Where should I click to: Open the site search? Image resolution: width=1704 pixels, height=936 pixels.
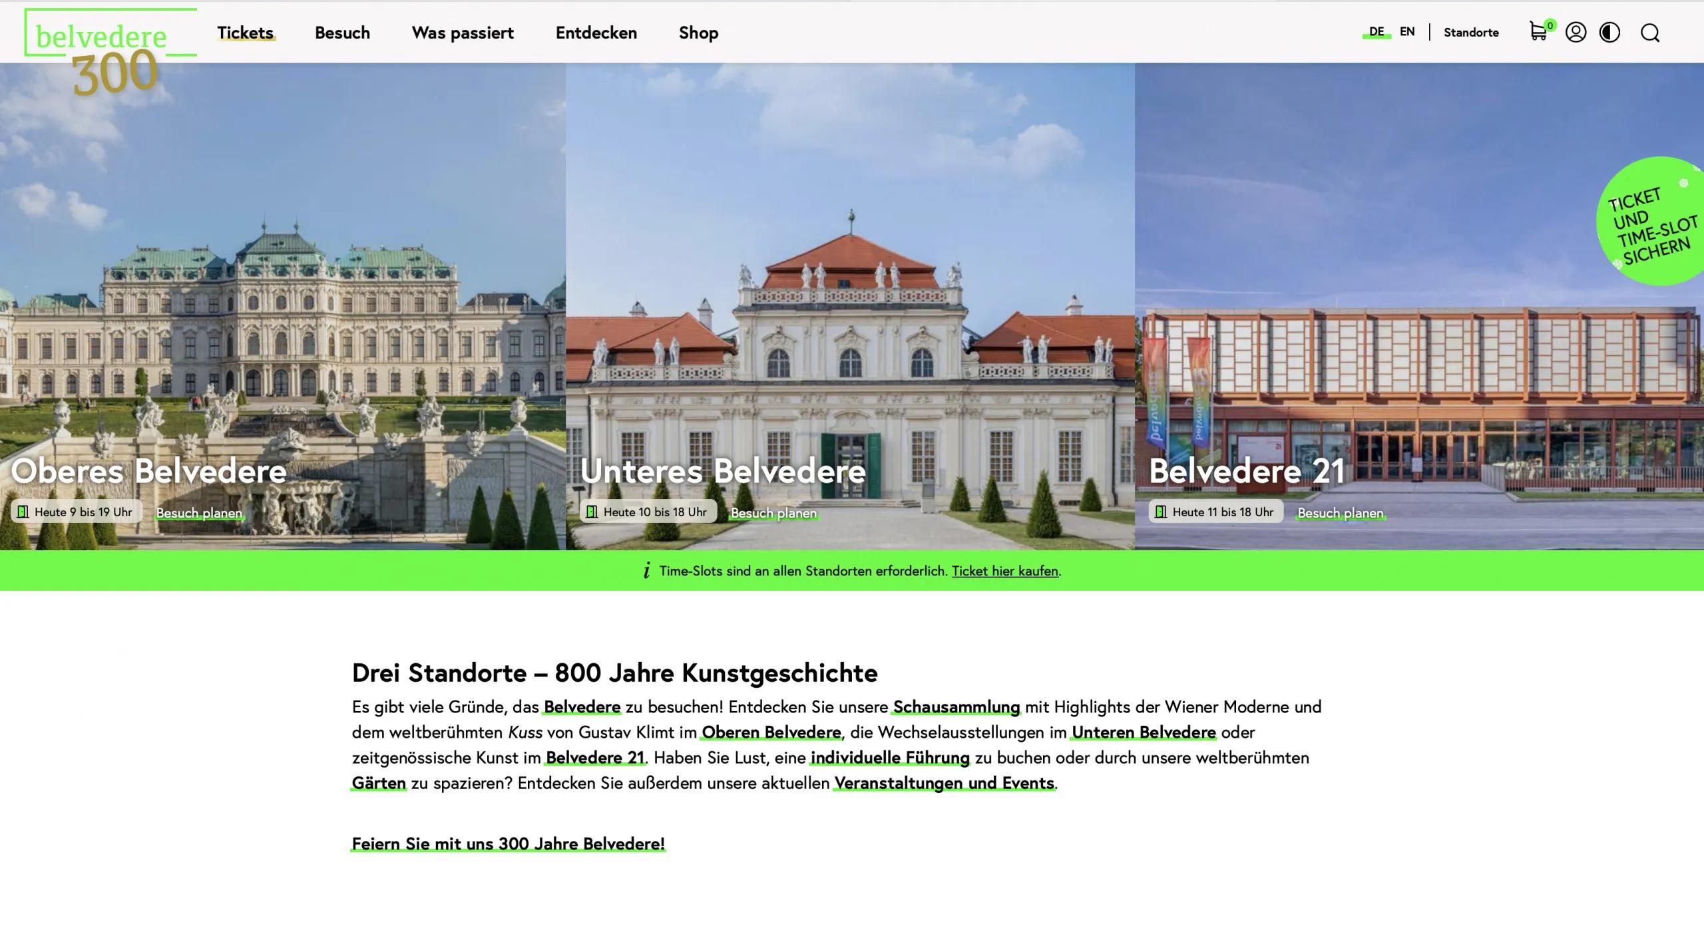tap(1651, 33)
